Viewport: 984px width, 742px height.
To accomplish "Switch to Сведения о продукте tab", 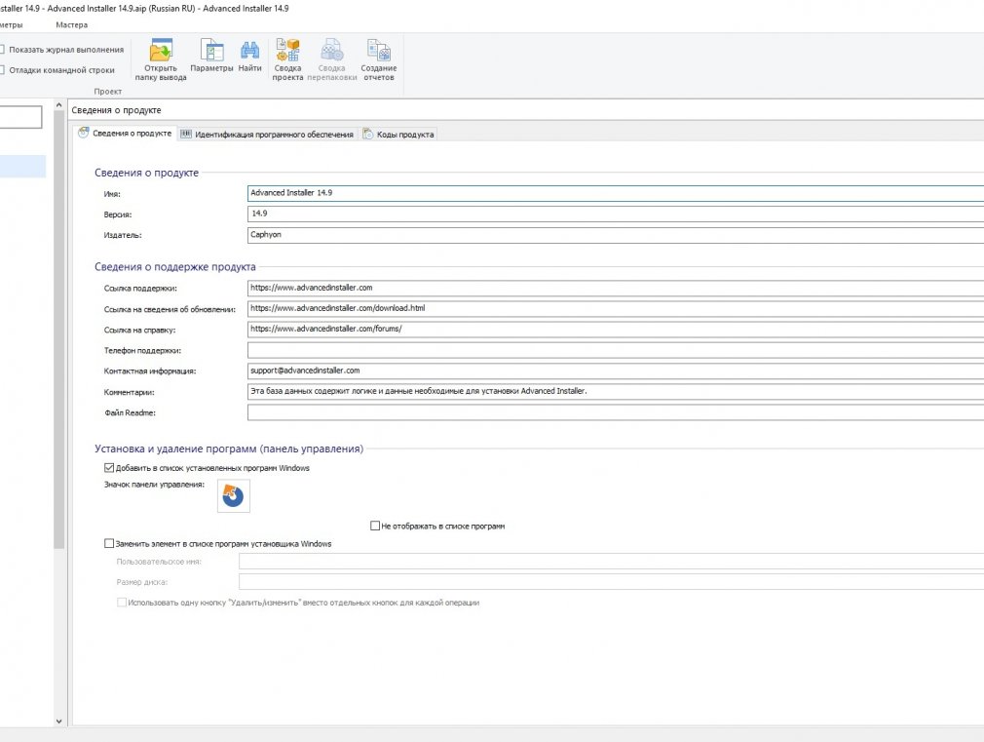I will [x=125, y=134].
